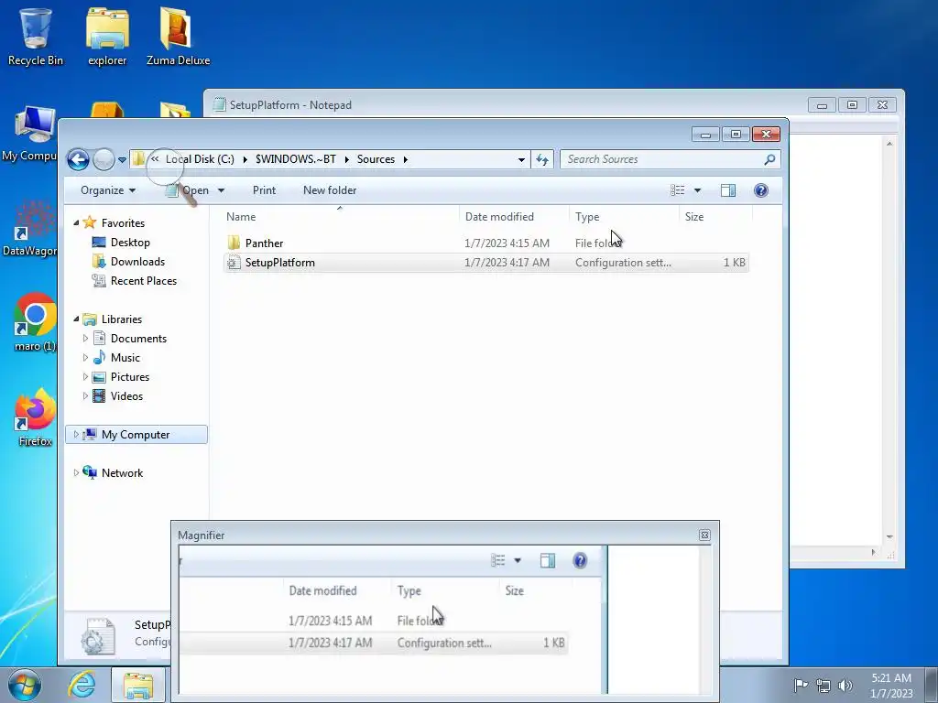Viewport: 938px width, 703px height.
Task: Select the Chrome maro (1) shortcut
Action: (x=34, y=323)
